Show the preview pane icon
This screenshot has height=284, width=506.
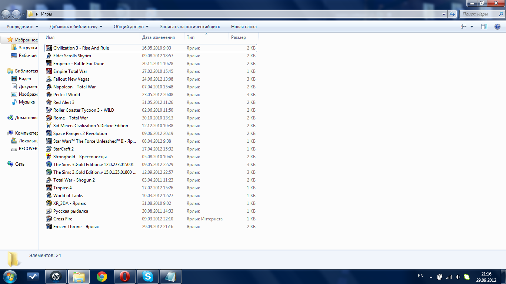(x=484, y=27)
